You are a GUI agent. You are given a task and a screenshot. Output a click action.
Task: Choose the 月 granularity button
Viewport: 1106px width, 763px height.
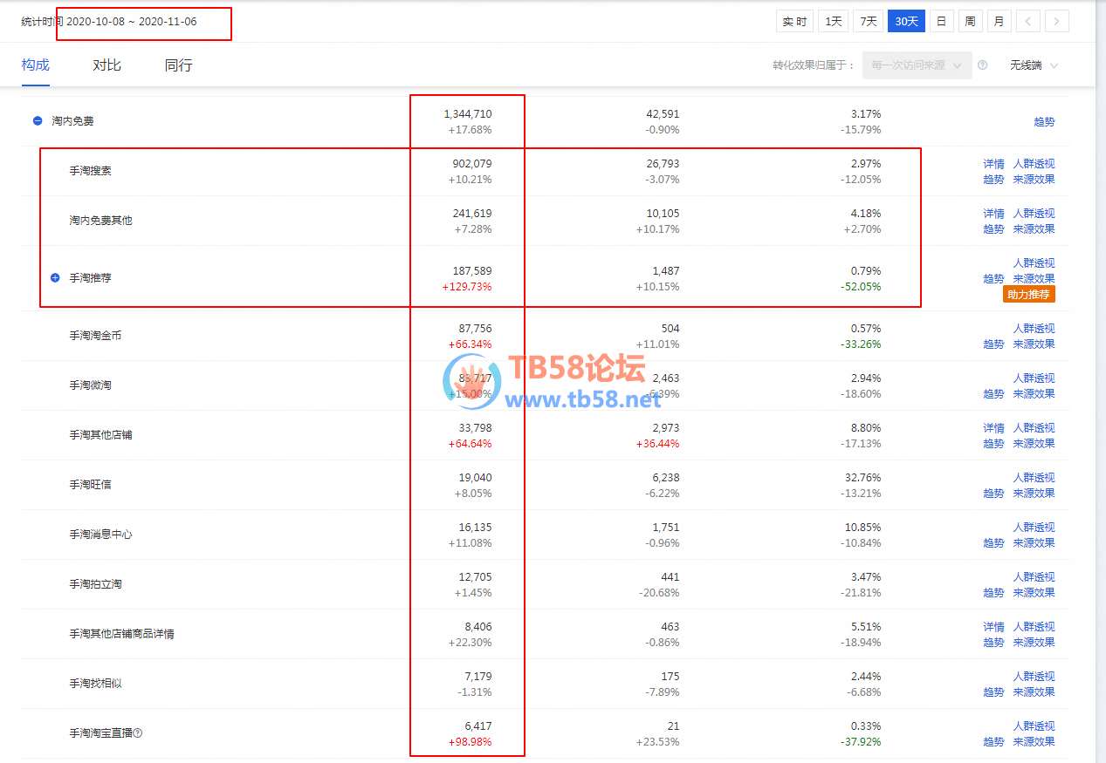[x=999, y=22]
